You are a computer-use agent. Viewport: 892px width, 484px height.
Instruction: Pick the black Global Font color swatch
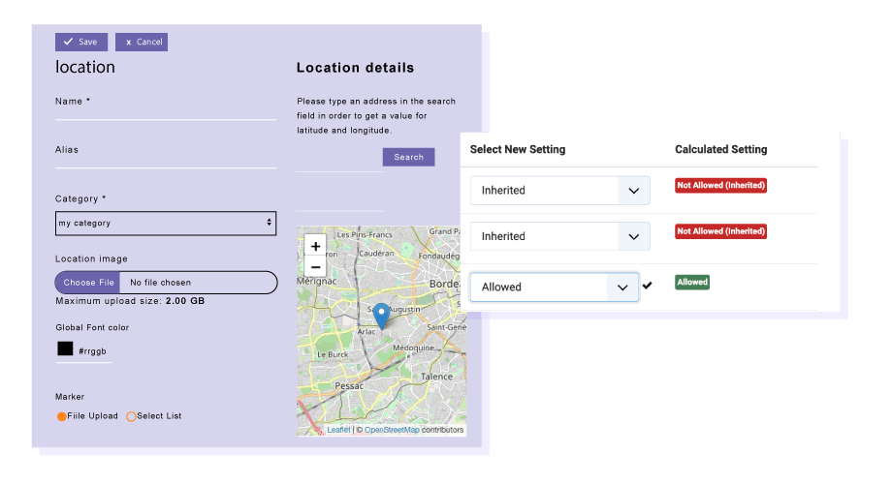[x=65, y=349]
